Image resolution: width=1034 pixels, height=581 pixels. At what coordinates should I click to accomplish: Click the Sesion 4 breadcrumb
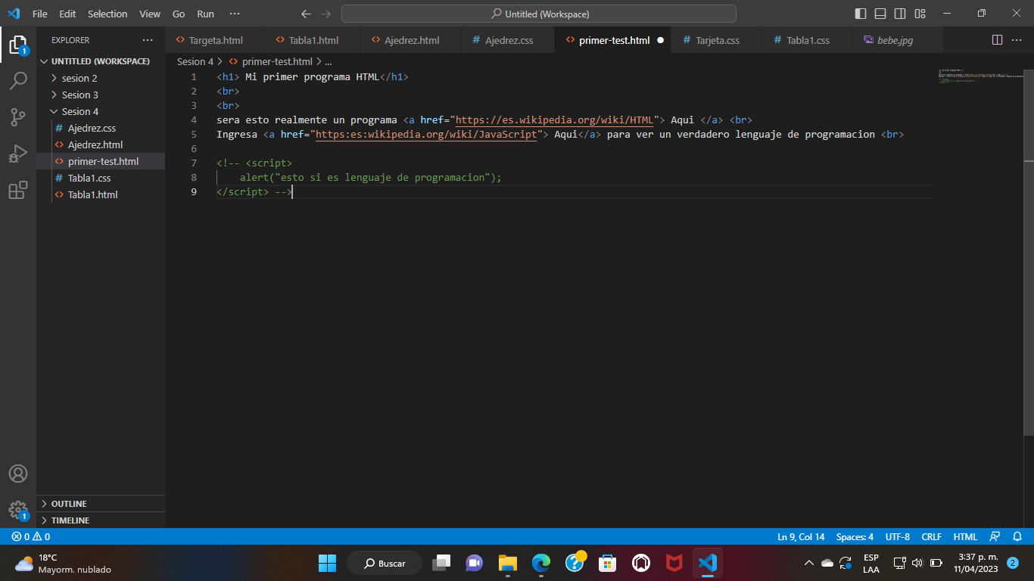coord(195,61)
